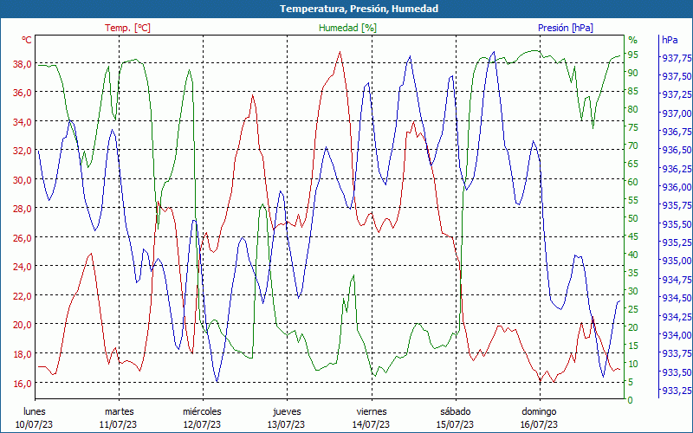
Task: Click the 18,0 temperature axis value
Action: coord(23,354)
